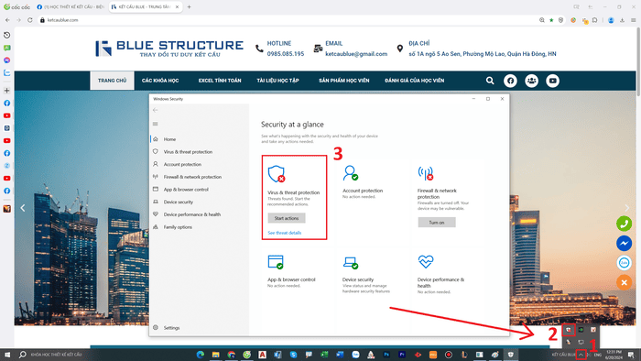Open the CÁC KHÓA HỌC menu
Viewport: 641px width, 361px height.
tap(160, 81)
